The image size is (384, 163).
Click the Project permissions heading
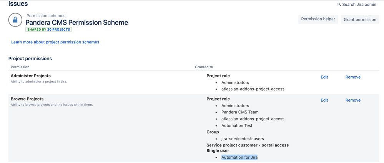[x=30, y=59]
